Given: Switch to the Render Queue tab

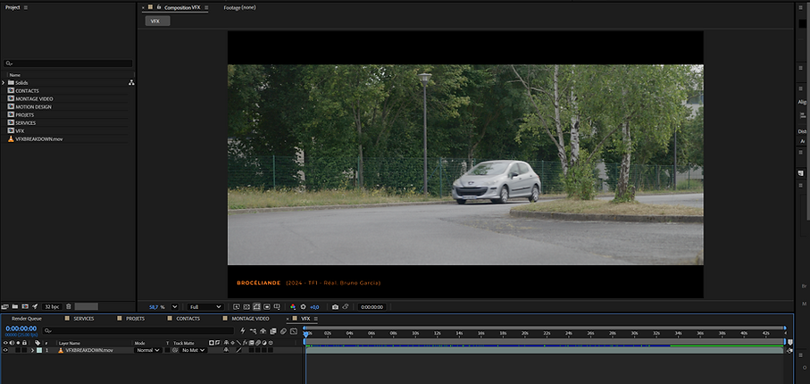Looking at the screenshot, I should pyautogui.click(x=27, y=319).
